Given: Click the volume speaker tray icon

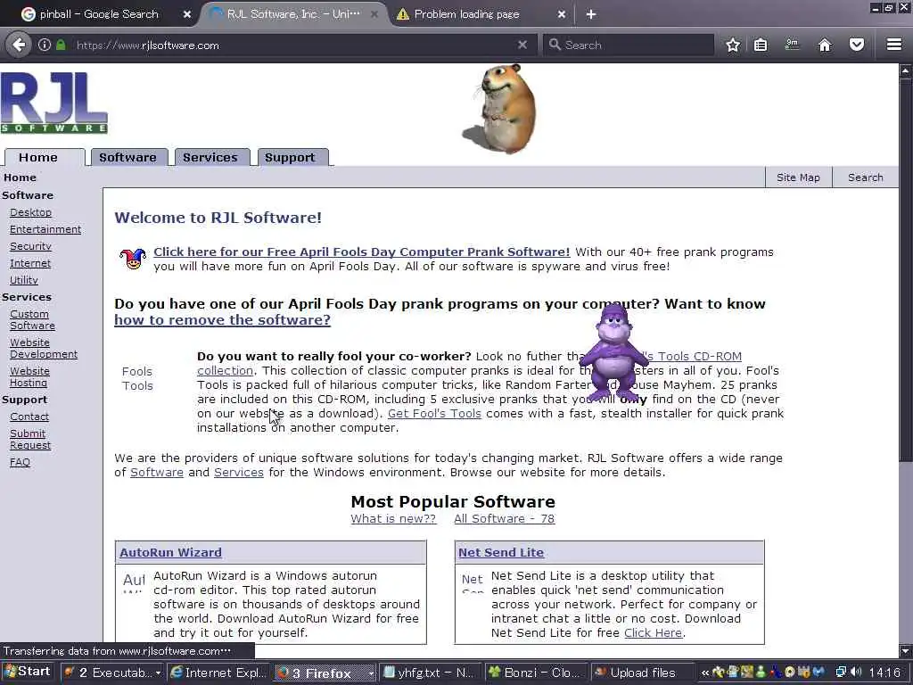Looking at the screenshot, I should [x=857, y=673].
